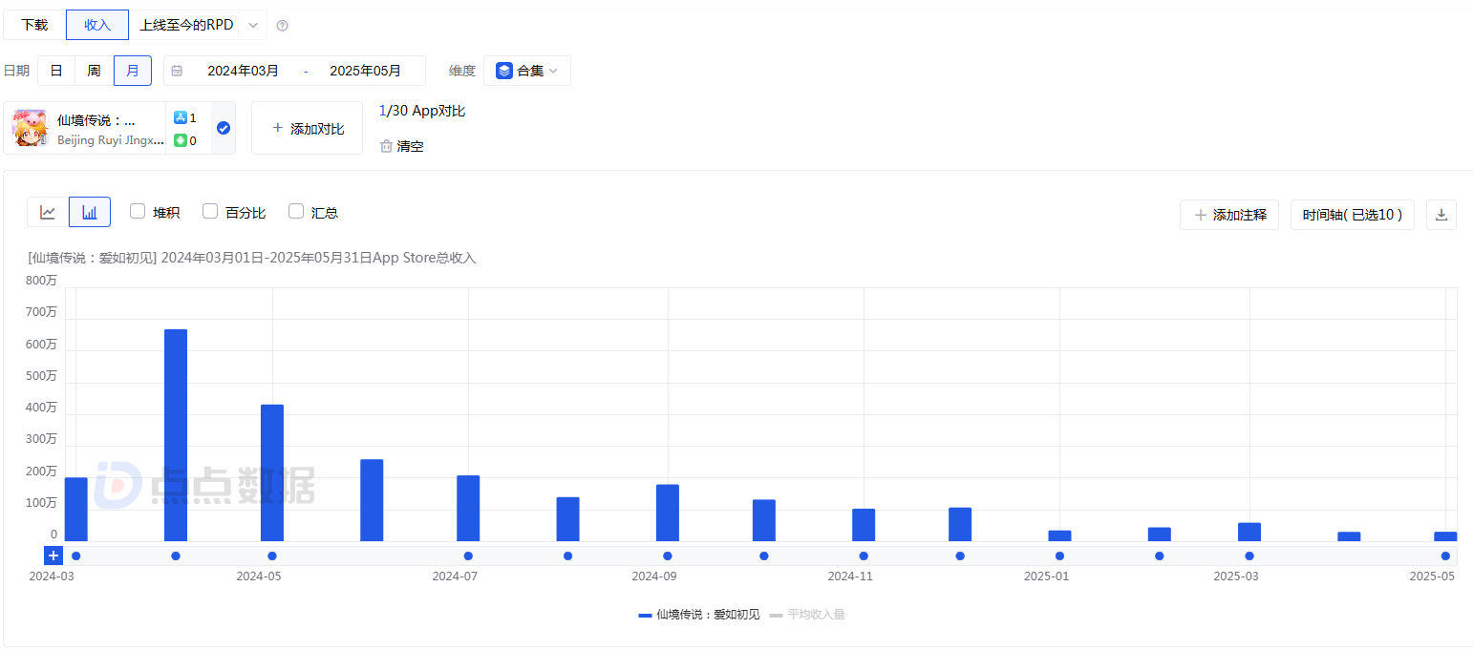Switch to line chart view icon

(x=48, y=212)
